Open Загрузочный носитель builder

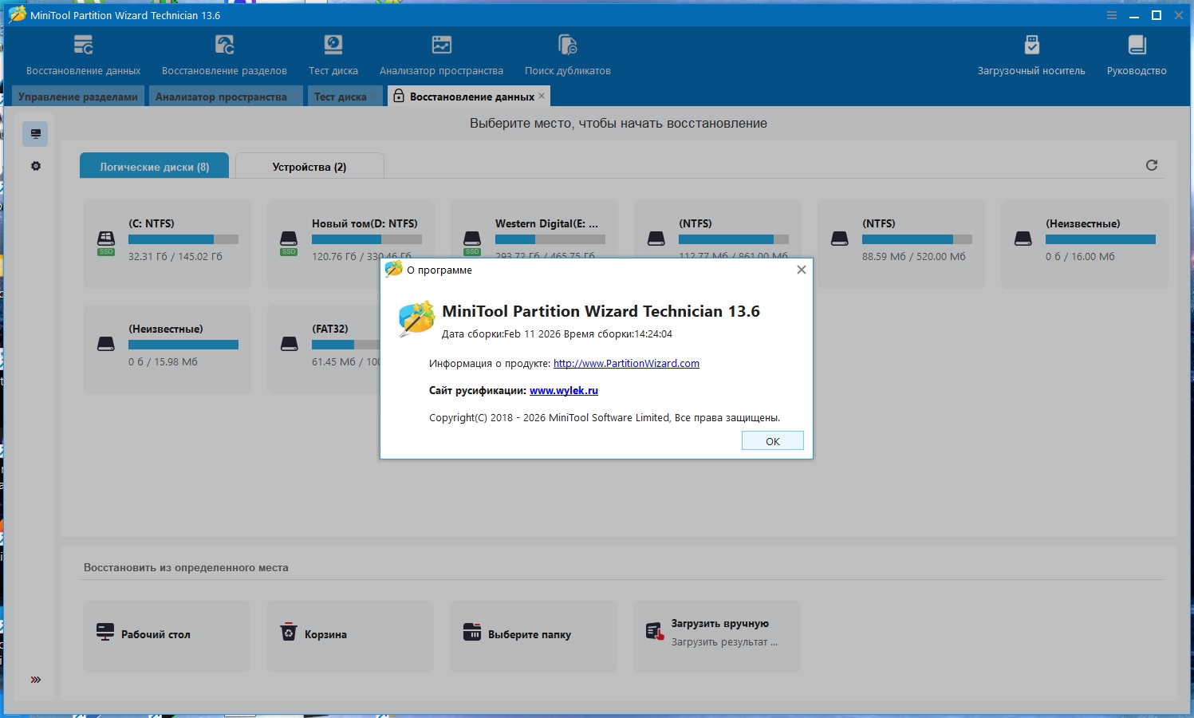pyautogui.click(x=1031, y=54)
